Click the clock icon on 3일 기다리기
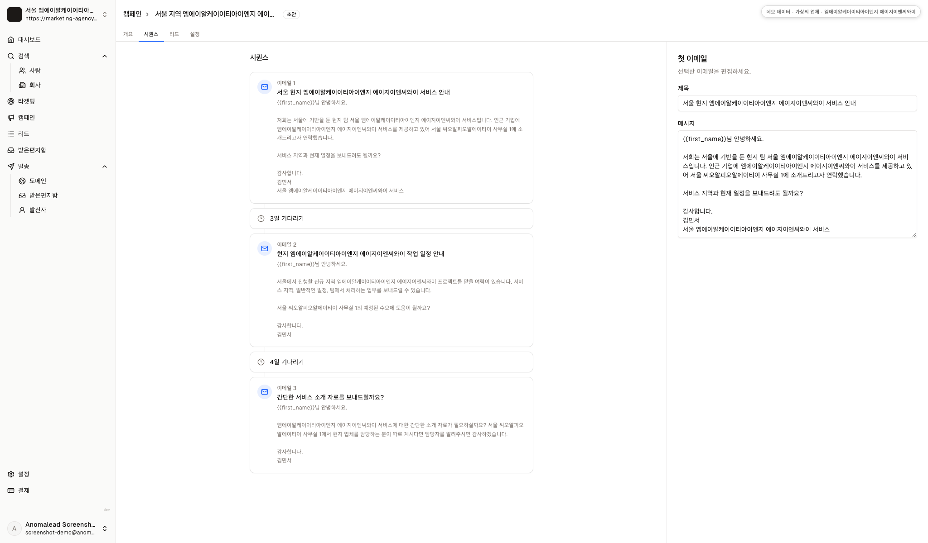Screen dimensions: 928x543 click(x=261, y=219)
